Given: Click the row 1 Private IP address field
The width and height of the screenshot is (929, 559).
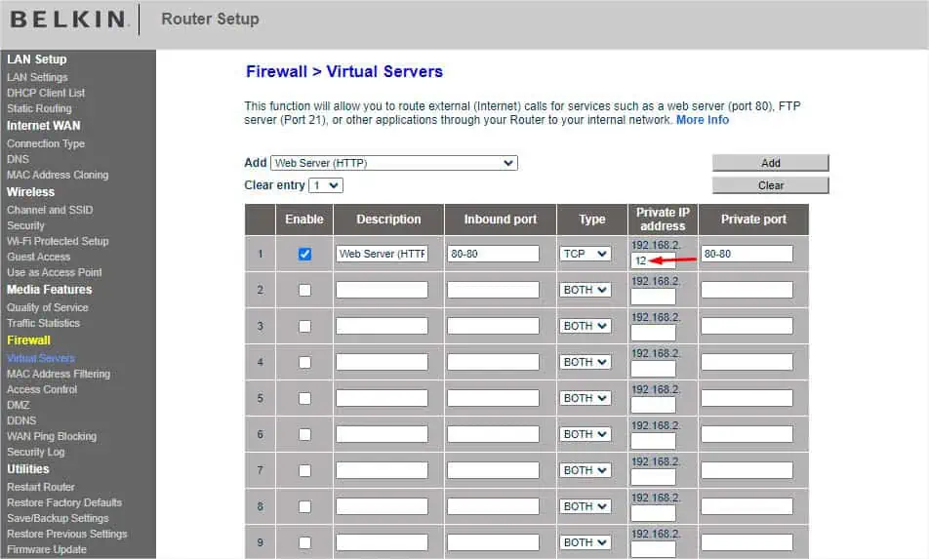Looking at the screenshot, I should coord(653,261).
